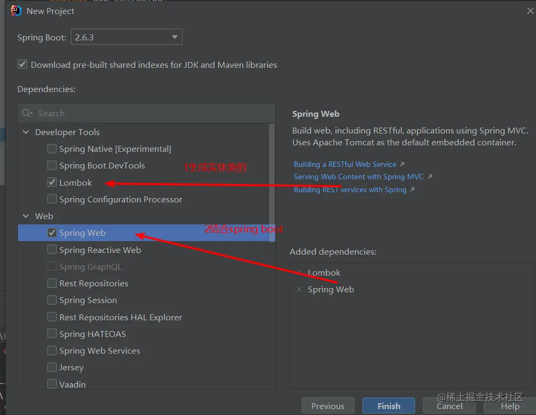Open Help for this dialog
This screenshot has height=415, width=536.
point(510,406)
